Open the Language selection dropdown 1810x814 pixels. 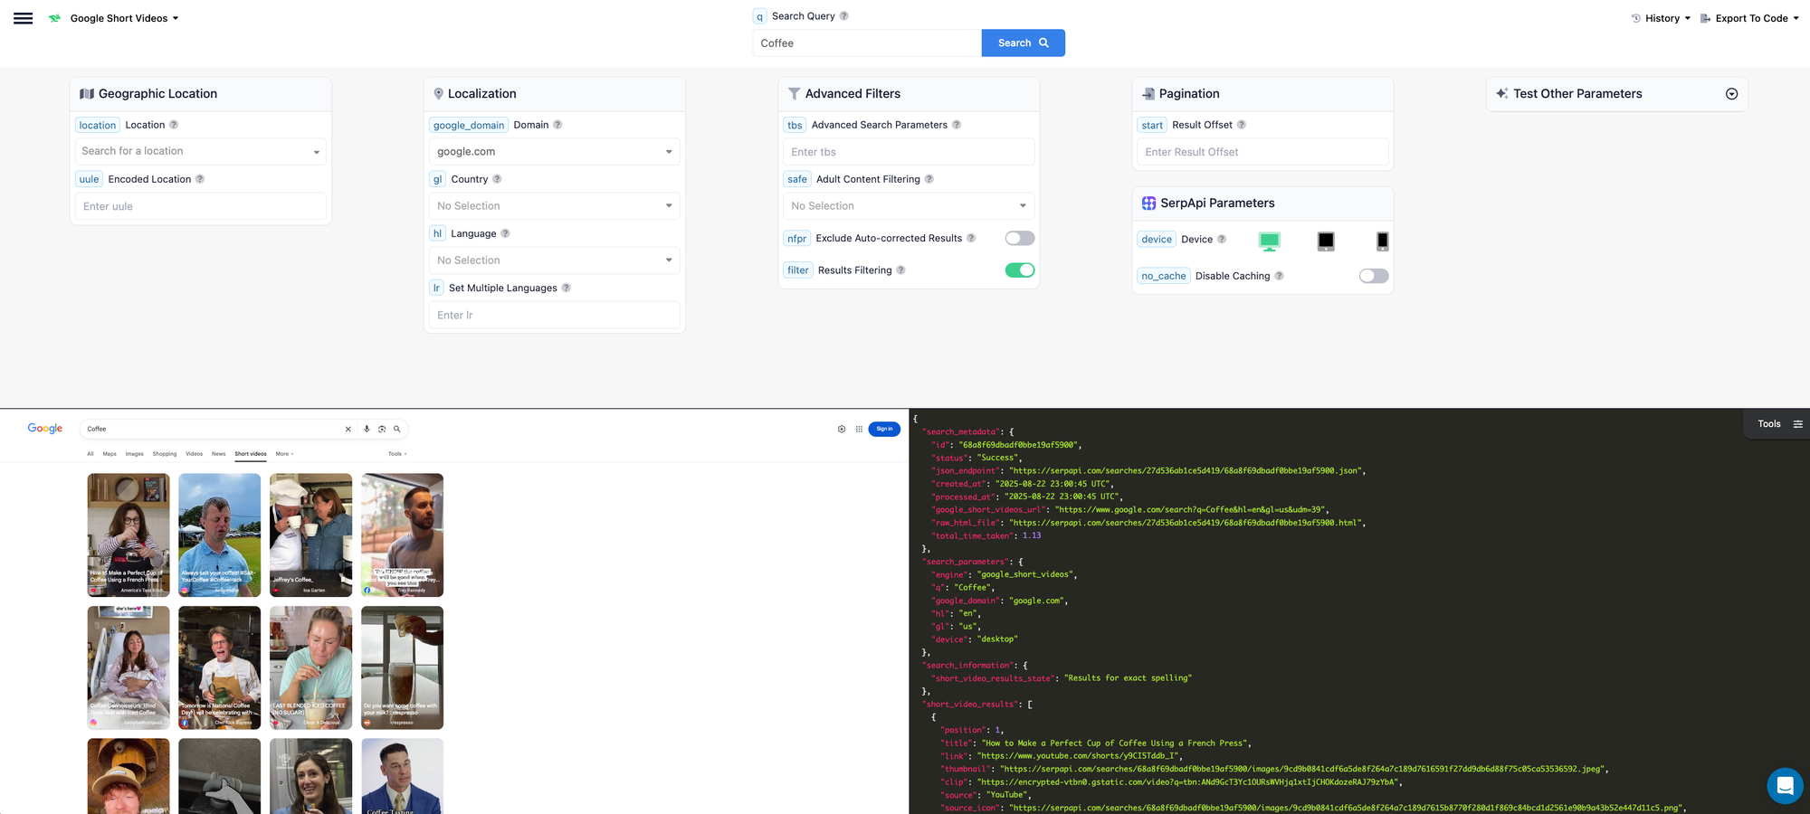(x=555, y=260)
